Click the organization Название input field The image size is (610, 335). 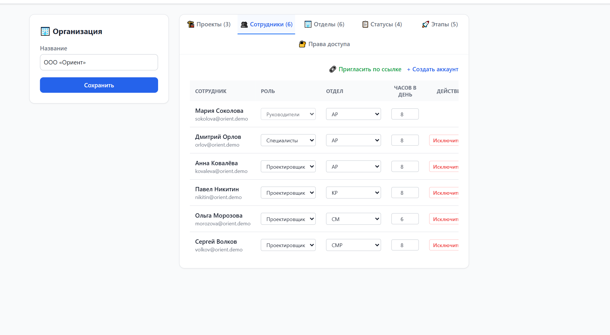coord(99,62)
